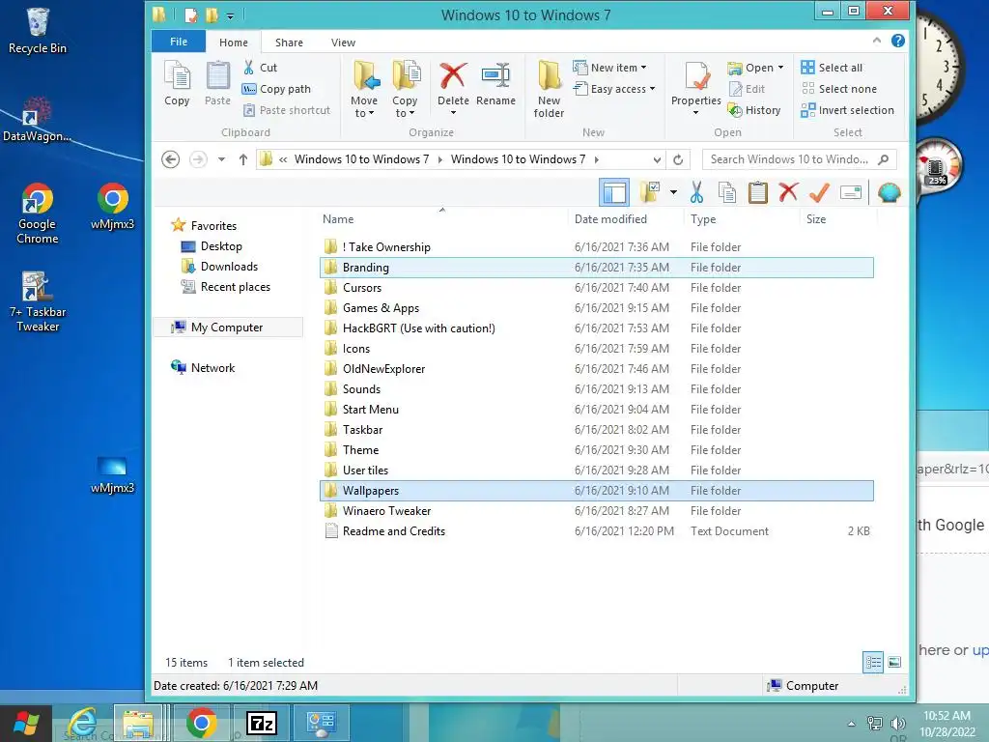Click the Windows Start button on taskbar
Image resolution: width=989 pixels, height=742 pixels.
(26, 723)
